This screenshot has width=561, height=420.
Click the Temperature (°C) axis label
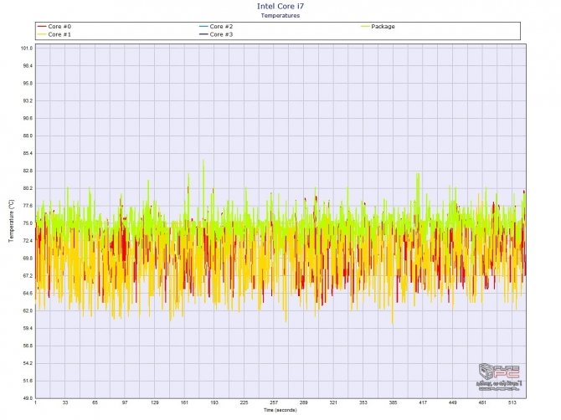point(11,221)
